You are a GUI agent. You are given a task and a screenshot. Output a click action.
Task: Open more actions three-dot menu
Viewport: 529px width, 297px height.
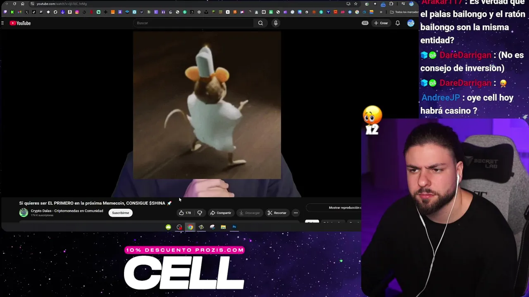point(295,213)
